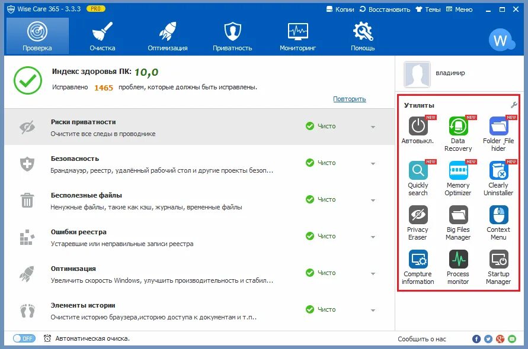Click the green checkmark health status circle
Screen dimensions: 528x349
pos(28,80)
